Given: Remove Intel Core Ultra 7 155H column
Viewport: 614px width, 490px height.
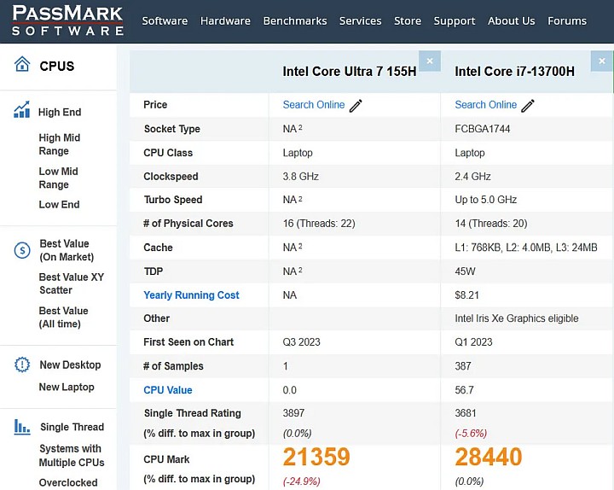Looking at the screenshot, I should coord(430,61).
